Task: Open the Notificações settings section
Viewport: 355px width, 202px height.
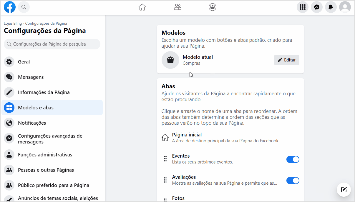Action: click(52, 123)
